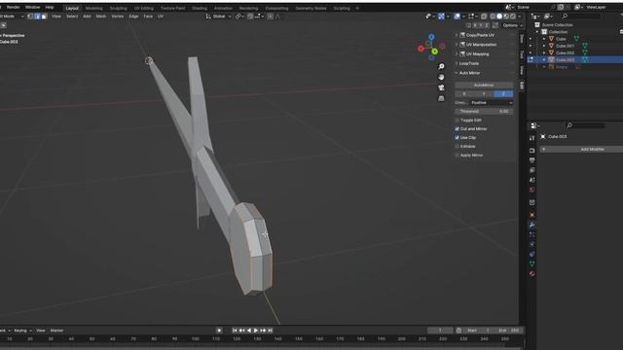Click the pan view hand icon
Image resolution: width=623 pixels, height=350 pixels.
click(441, 77)
